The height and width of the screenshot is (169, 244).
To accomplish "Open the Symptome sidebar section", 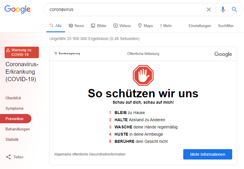I will click(x=14, y=108).
